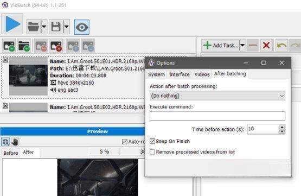Click the 5 % zoom value
Viewport: 301px width, 196px height.
point(105,151)
